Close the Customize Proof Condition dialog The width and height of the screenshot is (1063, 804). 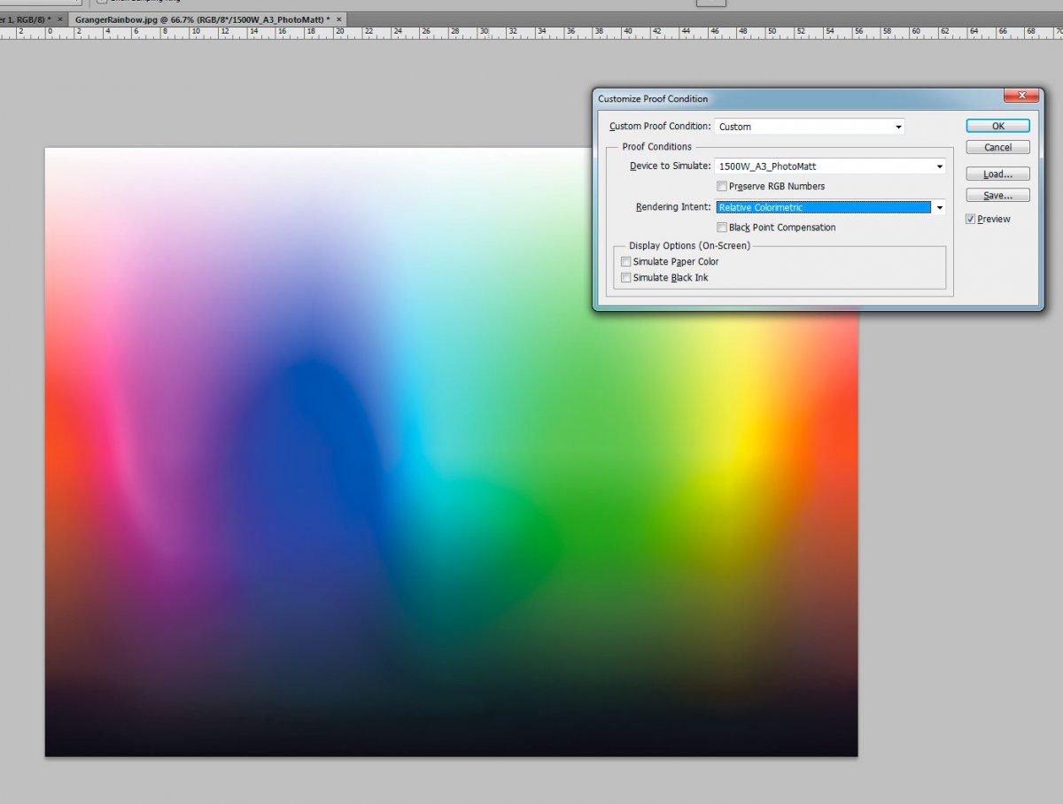click(x=1020, y=96)
